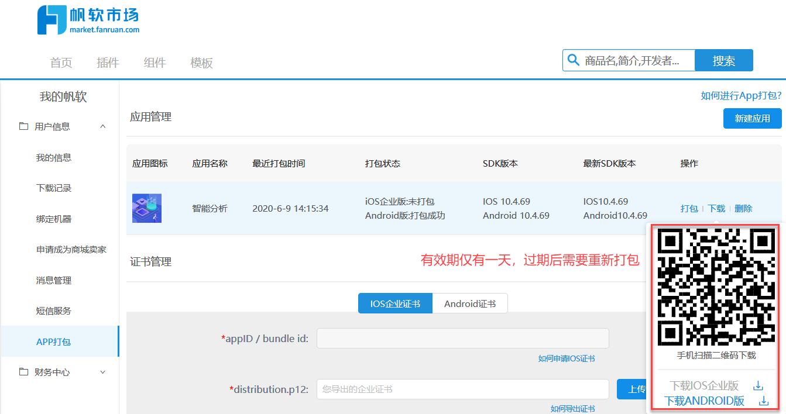
Task: Click folder icon beside 用户信息
Action: [23, 126]
